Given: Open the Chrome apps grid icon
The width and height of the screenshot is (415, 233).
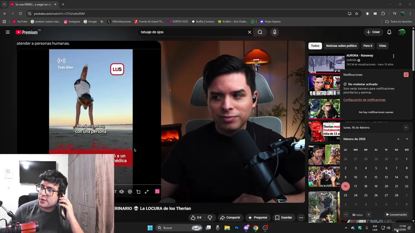Looking at the screenshot, I should click(x=4, y=22).
